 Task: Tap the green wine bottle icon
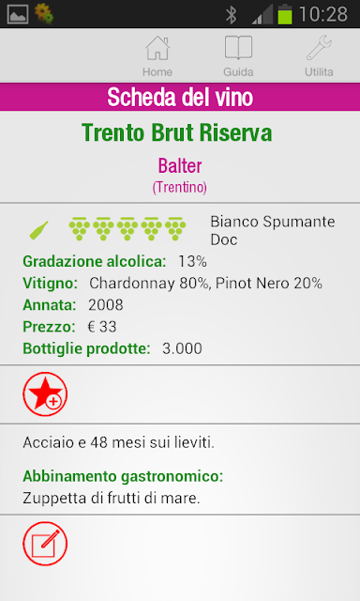pyautogui.click(x=39, y=230)
